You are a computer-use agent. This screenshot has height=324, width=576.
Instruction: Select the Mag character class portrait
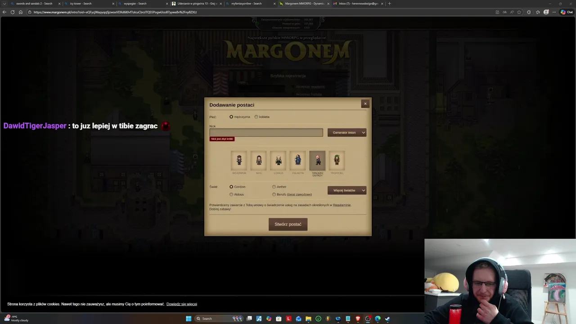coord(259,160)
